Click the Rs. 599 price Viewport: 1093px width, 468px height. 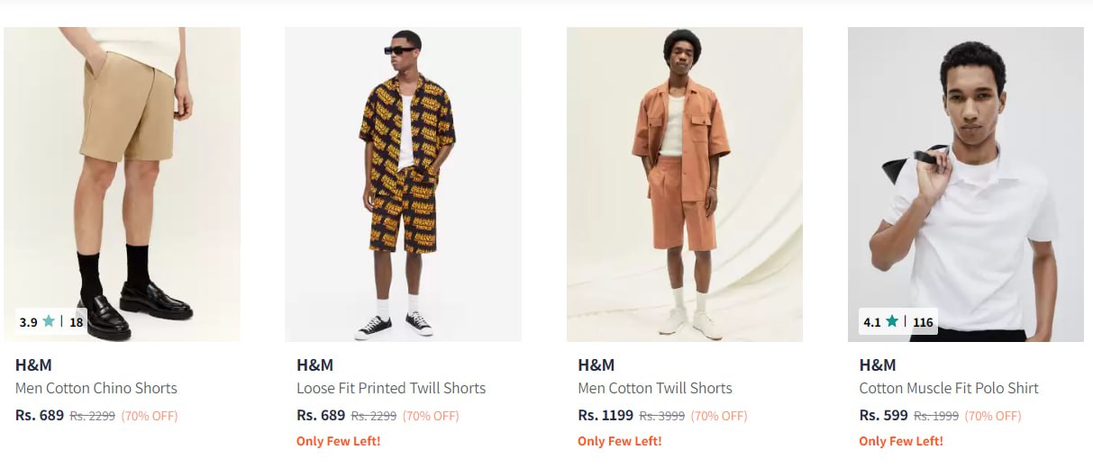(883, 415)
